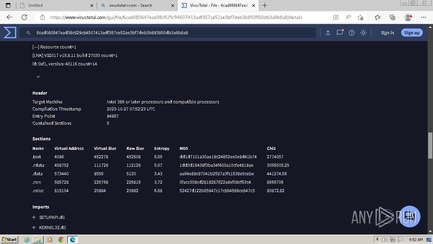The width and height of the screenshot is (433, 244).
Task: Open the browser settings ellipsis menu
Action: pyautogui.click(x=424, y=17)
